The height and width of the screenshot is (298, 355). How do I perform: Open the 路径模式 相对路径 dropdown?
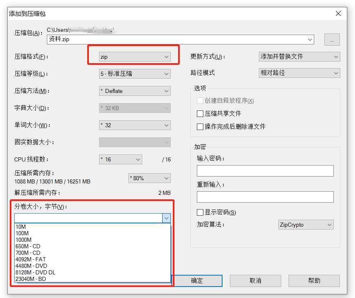point(299,73)
